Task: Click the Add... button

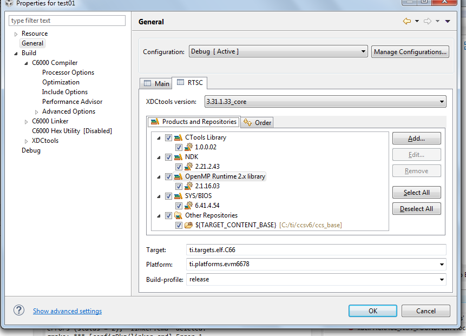Action: pyautogui.click(x=416, y=139)
